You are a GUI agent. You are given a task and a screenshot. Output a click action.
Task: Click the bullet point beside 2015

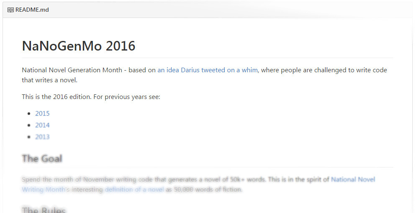click(29, 114)
